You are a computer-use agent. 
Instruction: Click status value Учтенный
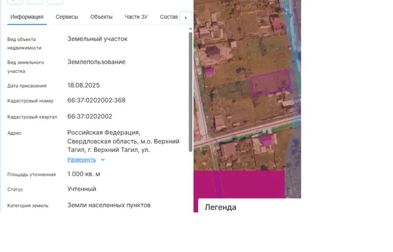coord(82,189)
